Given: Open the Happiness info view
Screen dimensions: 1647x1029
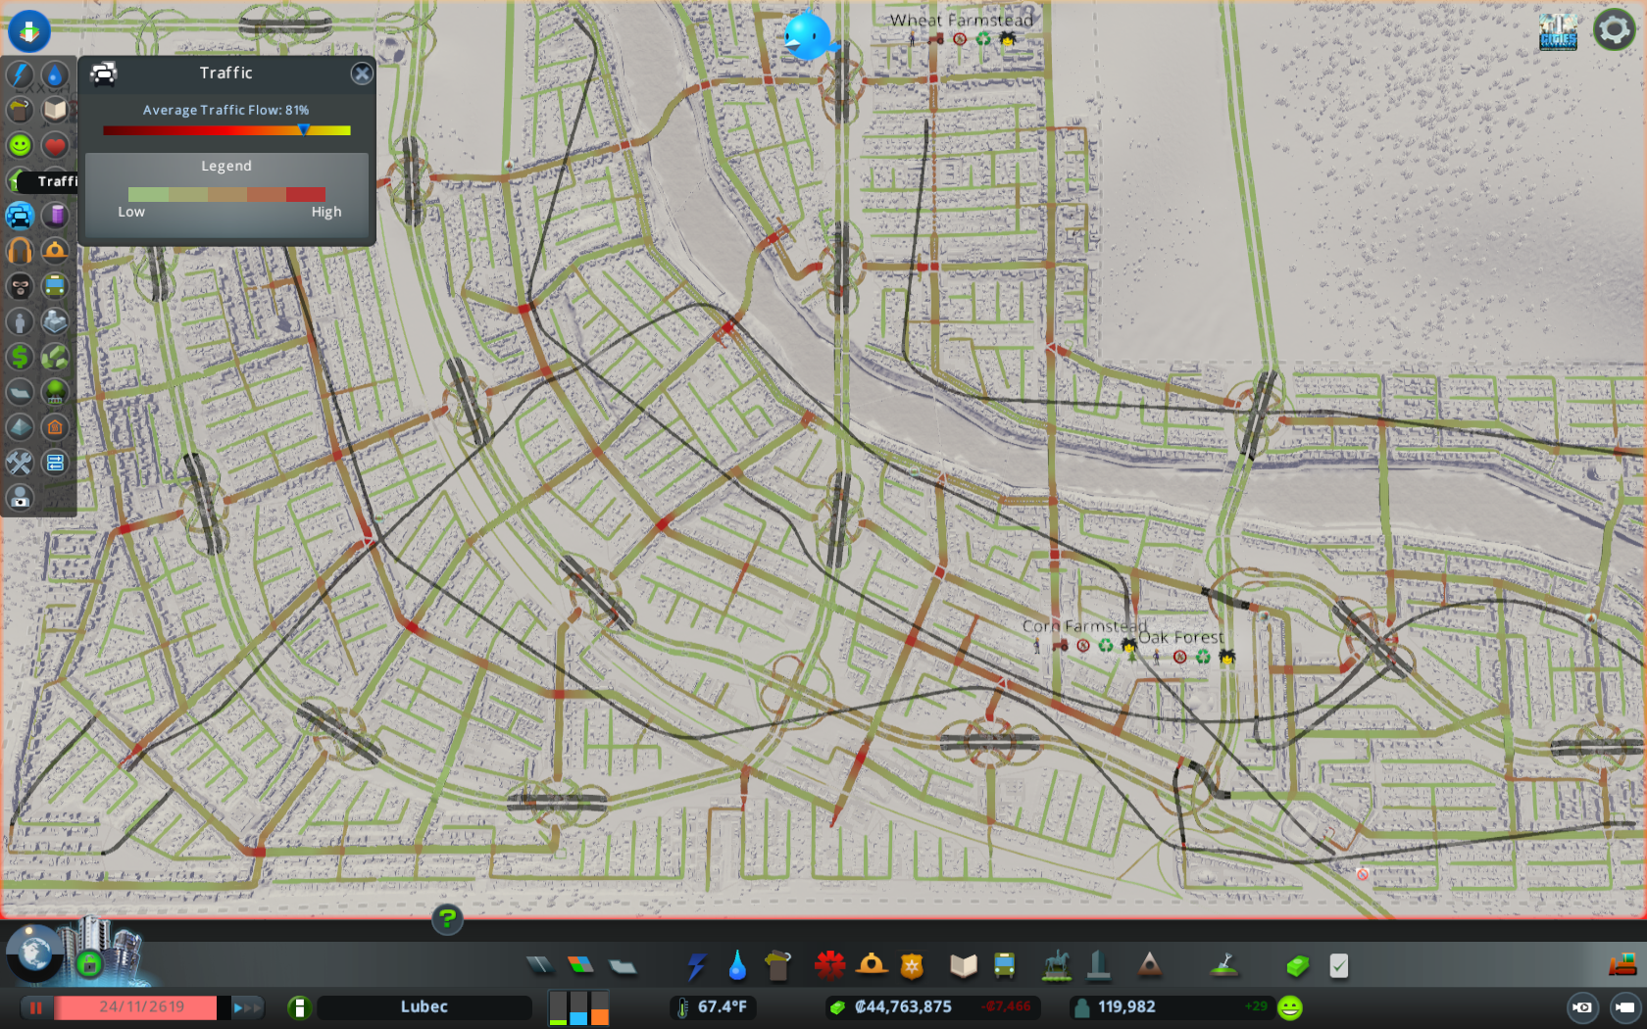Looking at the screenshot, I should click(20, 145).
